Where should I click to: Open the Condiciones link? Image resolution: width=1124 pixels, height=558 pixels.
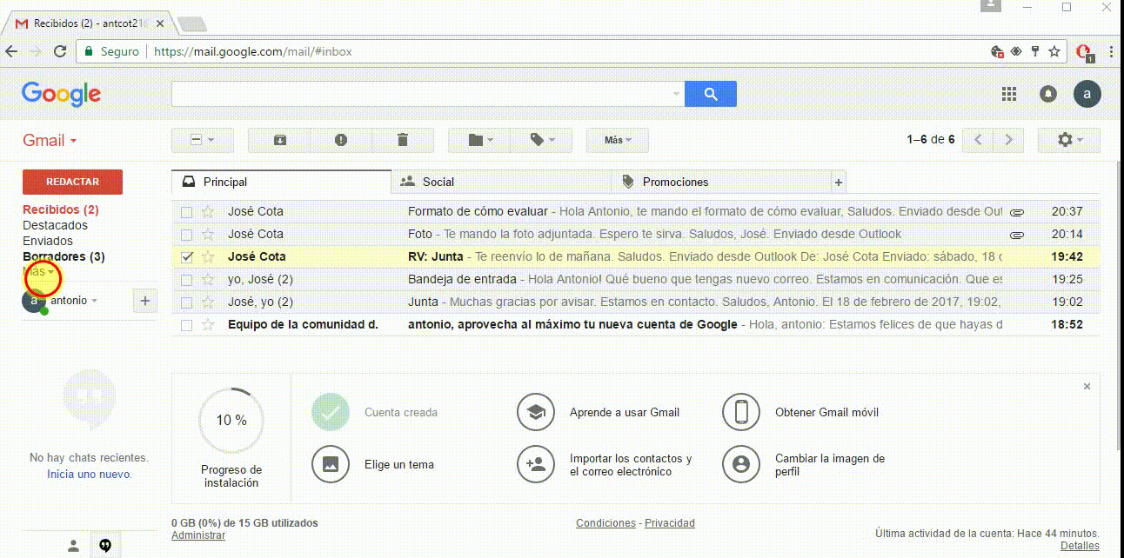coord(605,523)
